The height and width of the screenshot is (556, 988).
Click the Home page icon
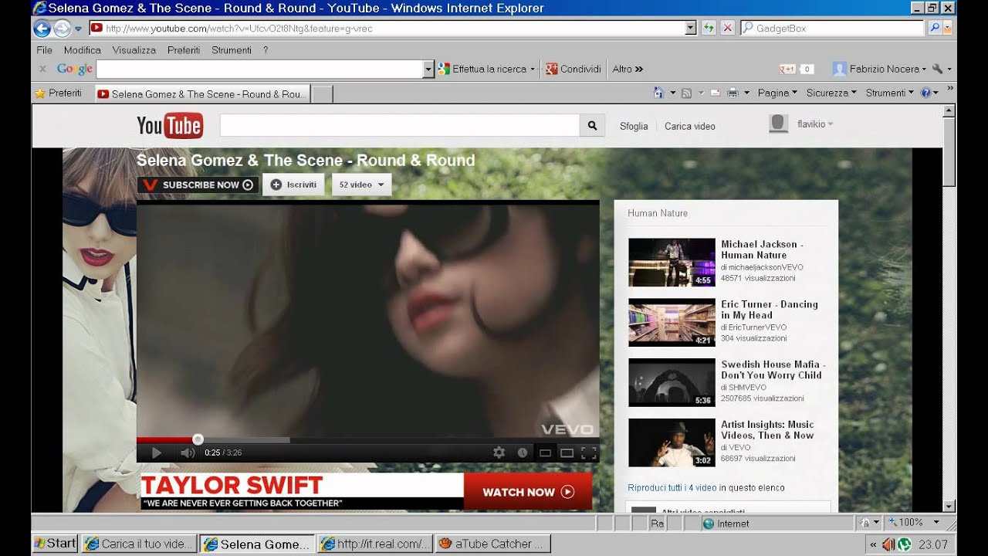click(658, 93)
